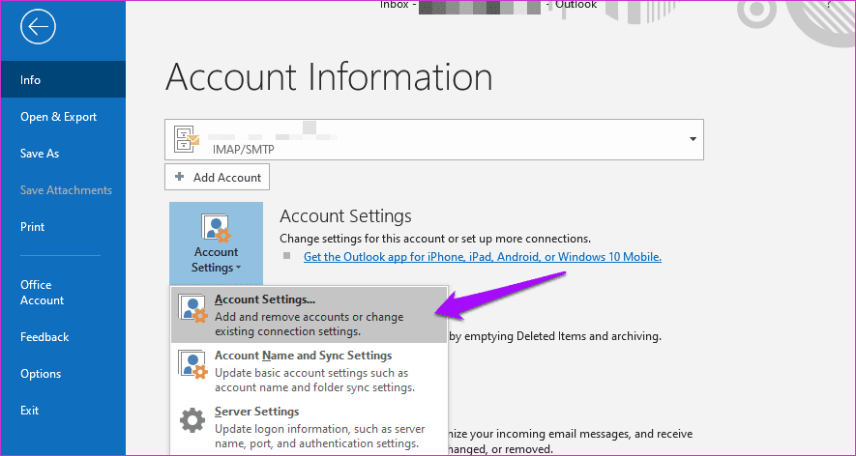Click the account mailbox icon in selector
Screen dimensions: 856x456
pos(187,140)
